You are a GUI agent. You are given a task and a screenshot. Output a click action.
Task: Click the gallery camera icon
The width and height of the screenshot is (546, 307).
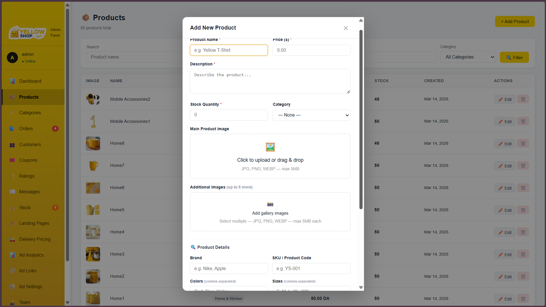point(270,204)
